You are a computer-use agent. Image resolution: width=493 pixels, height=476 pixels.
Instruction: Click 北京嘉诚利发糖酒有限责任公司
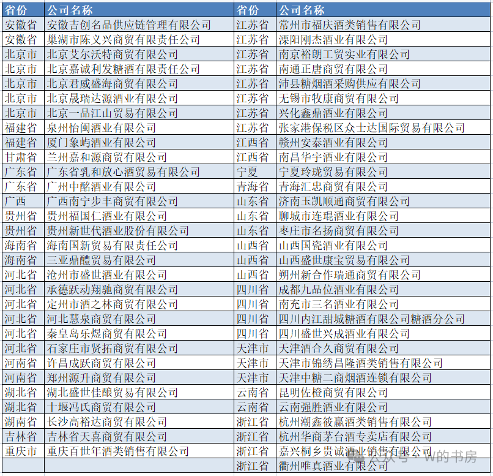coord(139,69)
